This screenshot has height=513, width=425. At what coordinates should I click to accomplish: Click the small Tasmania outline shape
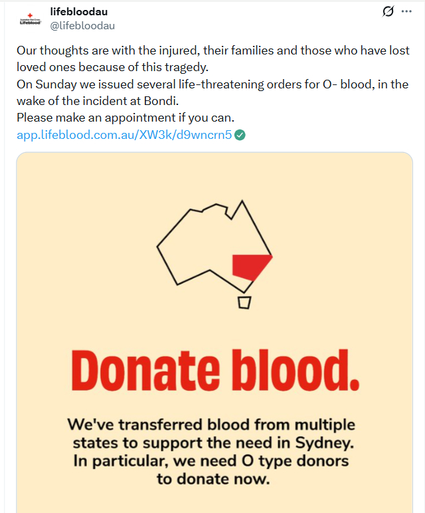(244, 302)
